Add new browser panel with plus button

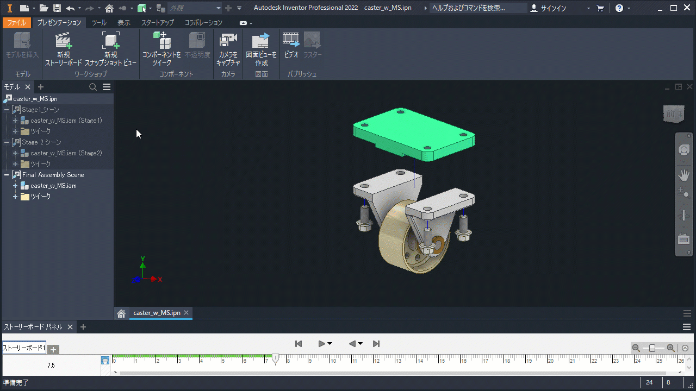click(40, 87)
